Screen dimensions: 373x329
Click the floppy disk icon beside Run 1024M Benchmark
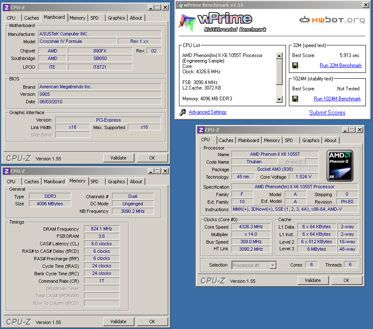295,99
